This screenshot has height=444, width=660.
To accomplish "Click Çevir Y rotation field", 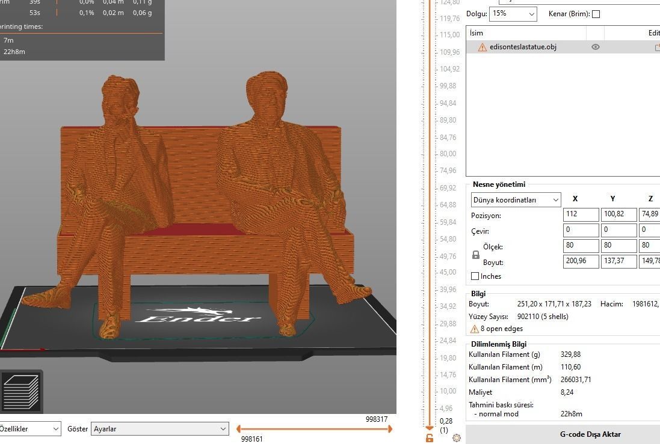I will (618, 230).
